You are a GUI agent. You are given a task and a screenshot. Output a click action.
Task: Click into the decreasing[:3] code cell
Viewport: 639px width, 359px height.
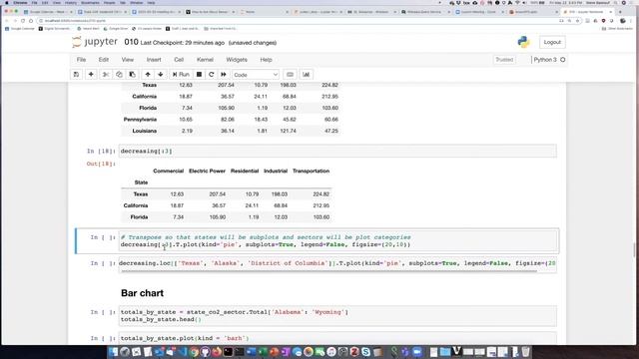click(x=337, y=151)
